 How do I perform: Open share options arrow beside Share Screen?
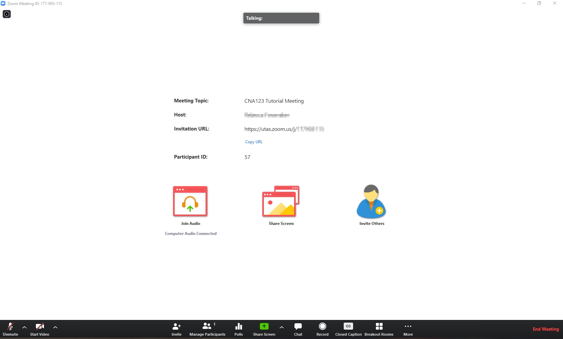(x=282, y=327)
